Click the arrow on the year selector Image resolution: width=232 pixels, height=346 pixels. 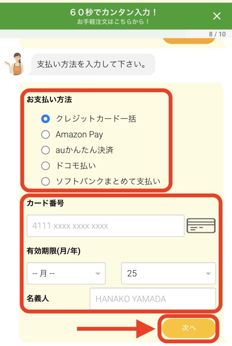208,274
